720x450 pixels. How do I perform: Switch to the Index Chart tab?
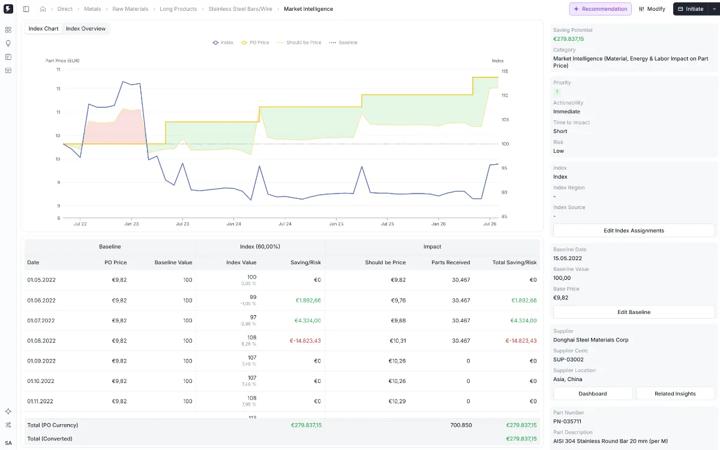coord(44,29)
